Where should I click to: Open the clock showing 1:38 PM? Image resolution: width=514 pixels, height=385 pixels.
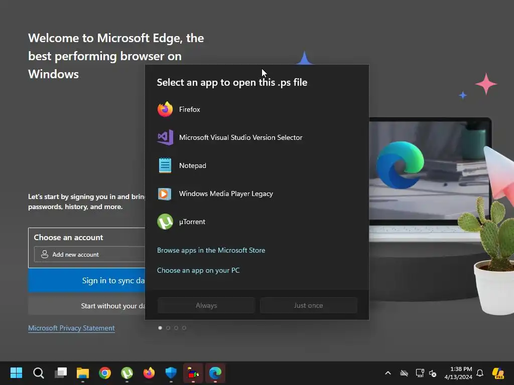tap(458, 373)
